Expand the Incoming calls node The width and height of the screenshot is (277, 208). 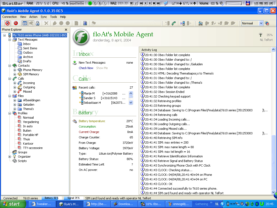[15, 83]
